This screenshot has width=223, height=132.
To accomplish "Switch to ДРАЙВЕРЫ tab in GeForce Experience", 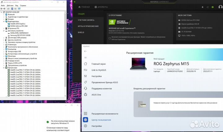I will pyautogui.click(x=101, y=7).
